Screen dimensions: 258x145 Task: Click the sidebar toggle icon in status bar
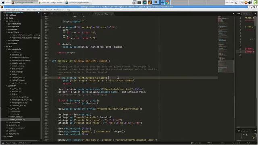point(3,143)
